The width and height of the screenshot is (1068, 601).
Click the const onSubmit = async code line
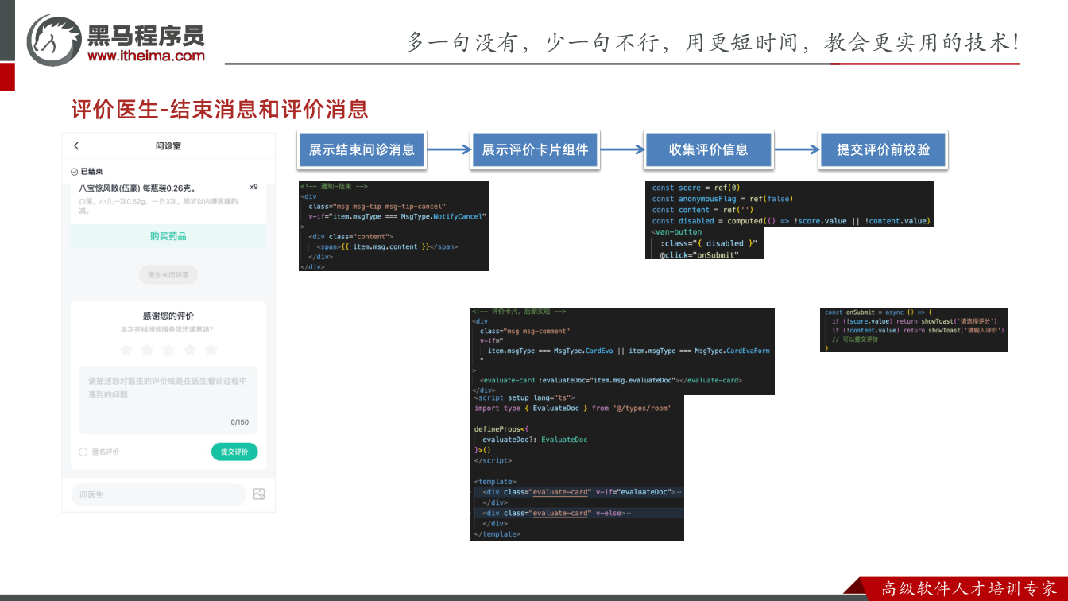[x=878, y=312]
